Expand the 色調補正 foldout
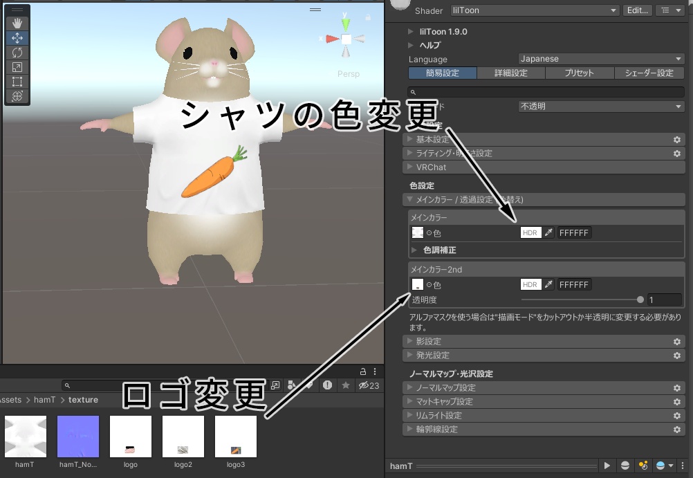This screenshot has width=693, height=478. (414, 250)
